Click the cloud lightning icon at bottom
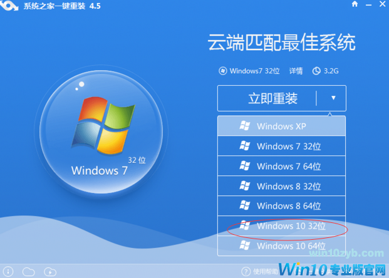The height and width of the screenshot is (278, 389). coord(50,272)
